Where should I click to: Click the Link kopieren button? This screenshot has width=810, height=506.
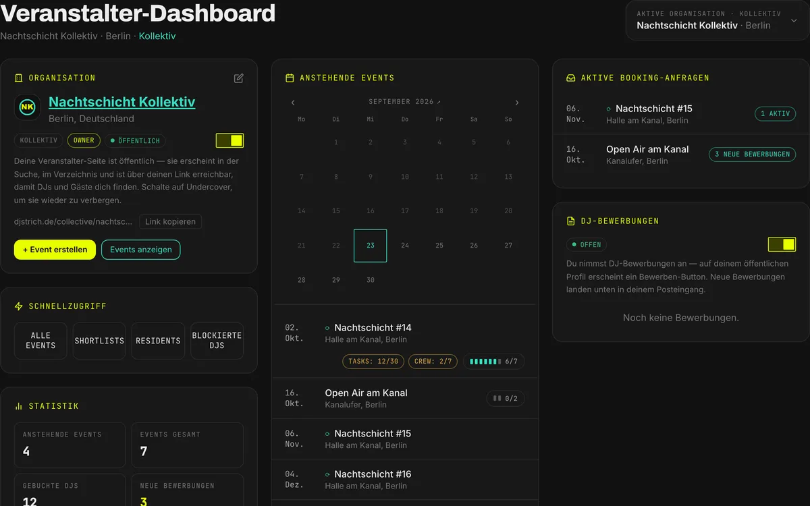(x=170, y=221)
